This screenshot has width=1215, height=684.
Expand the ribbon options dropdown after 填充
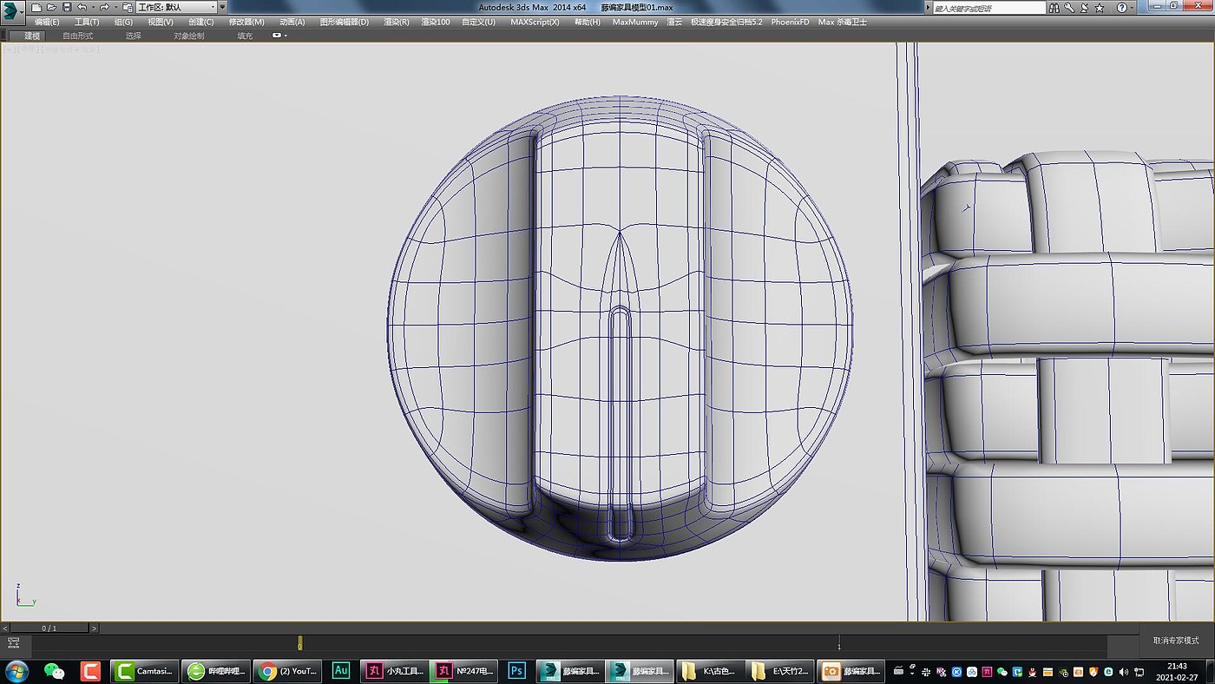click(279, 36)
